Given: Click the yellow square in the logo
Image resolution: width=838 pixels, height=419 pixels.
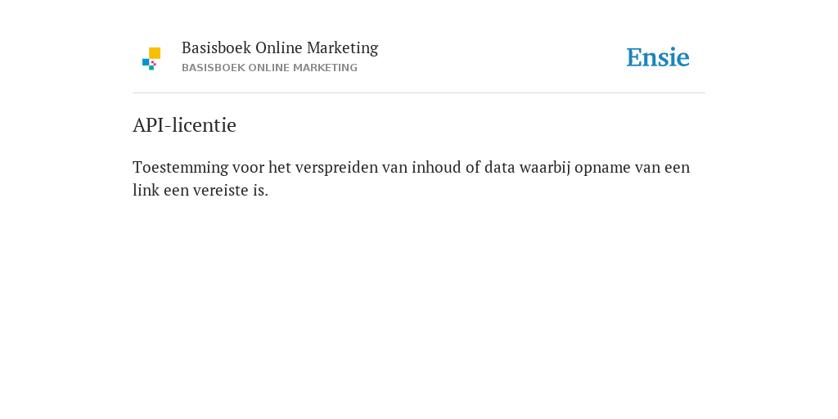Looking at the screenshot, I should (155, 53).
